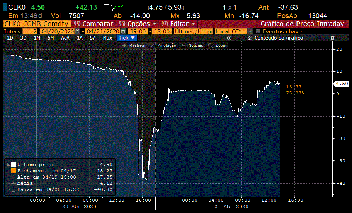Open chart settings gear icon
The height and width of the screenshot is (213, 352).
tap(332, 38)
